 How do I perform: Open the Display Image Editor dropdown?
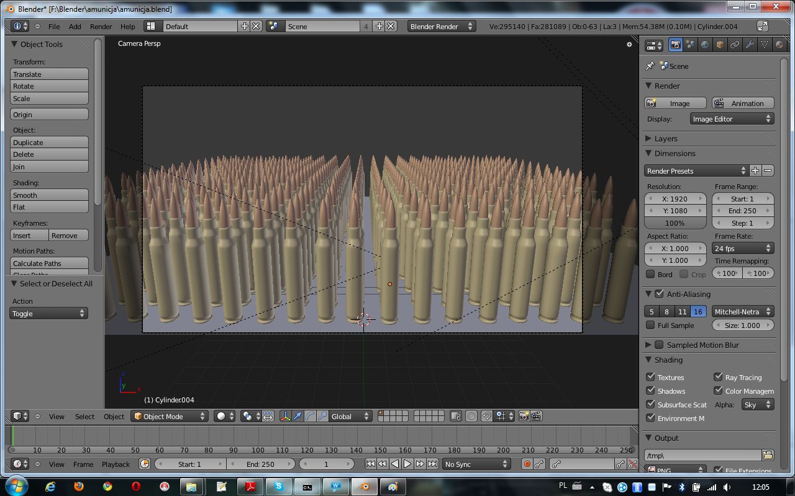(732, 118)
